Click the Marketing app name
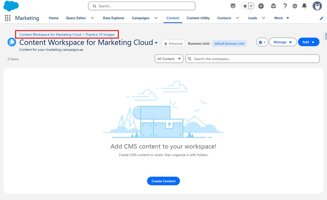 27,18
